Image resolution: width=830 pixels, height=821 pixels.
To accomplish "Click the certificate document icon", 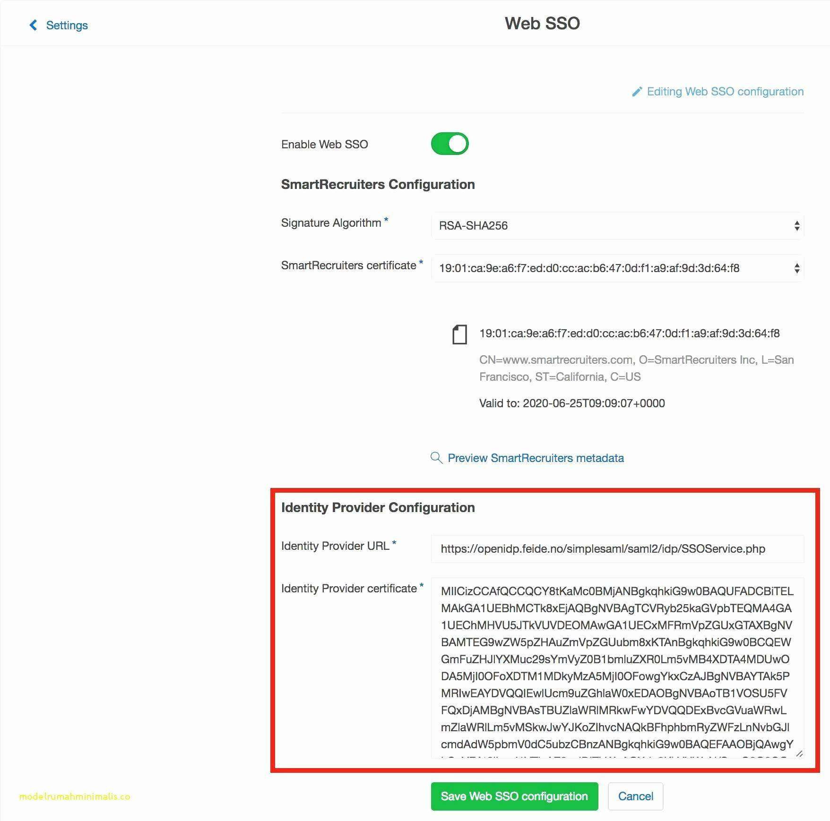I will [x=459, y=334].
